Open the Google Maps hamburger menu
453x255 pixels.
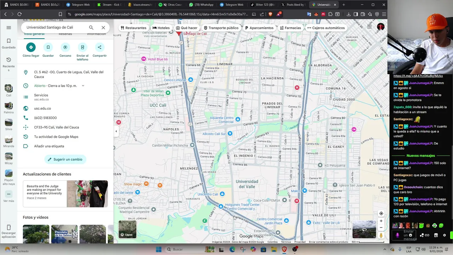click(9, 28)
